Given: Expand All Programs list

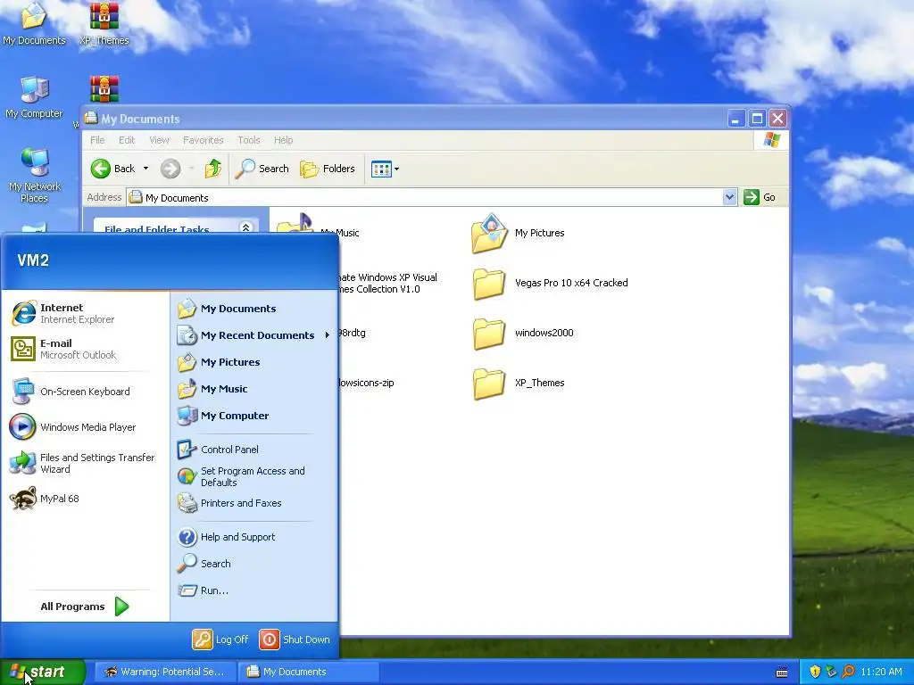Looking at the screenshot, I should [x=85, y=607].
